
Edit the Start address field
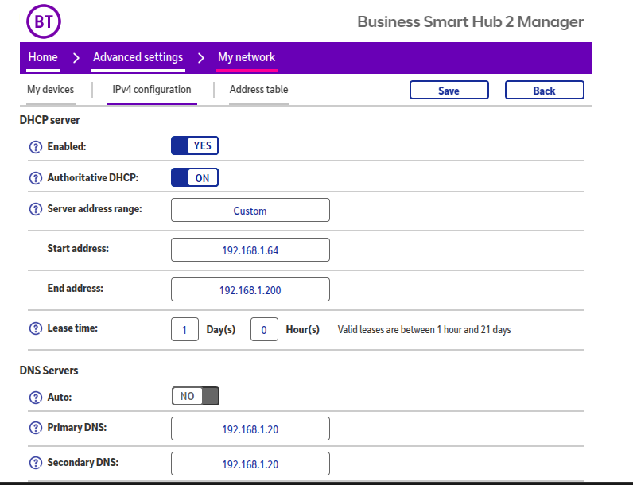250,250
